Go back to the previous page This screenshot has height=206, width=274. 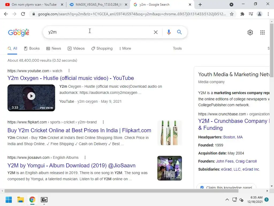[6, 14]
